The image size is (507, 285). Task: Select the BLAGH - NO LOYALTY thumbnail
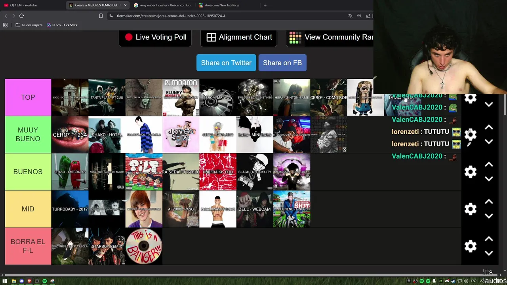pyautogui.click(x=255, y=172)
